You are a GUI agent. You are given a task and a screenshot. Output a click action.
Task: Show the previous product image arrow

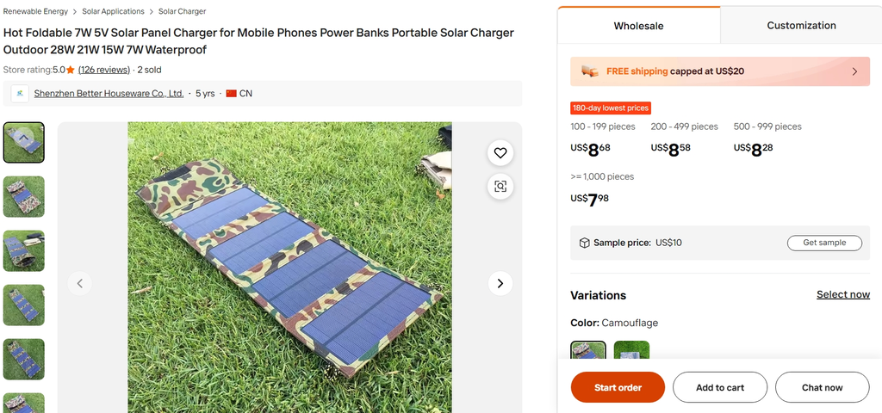pos(80,283)
